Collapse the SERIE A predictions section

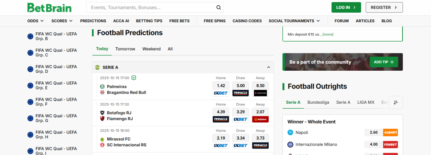pos(268,67)
